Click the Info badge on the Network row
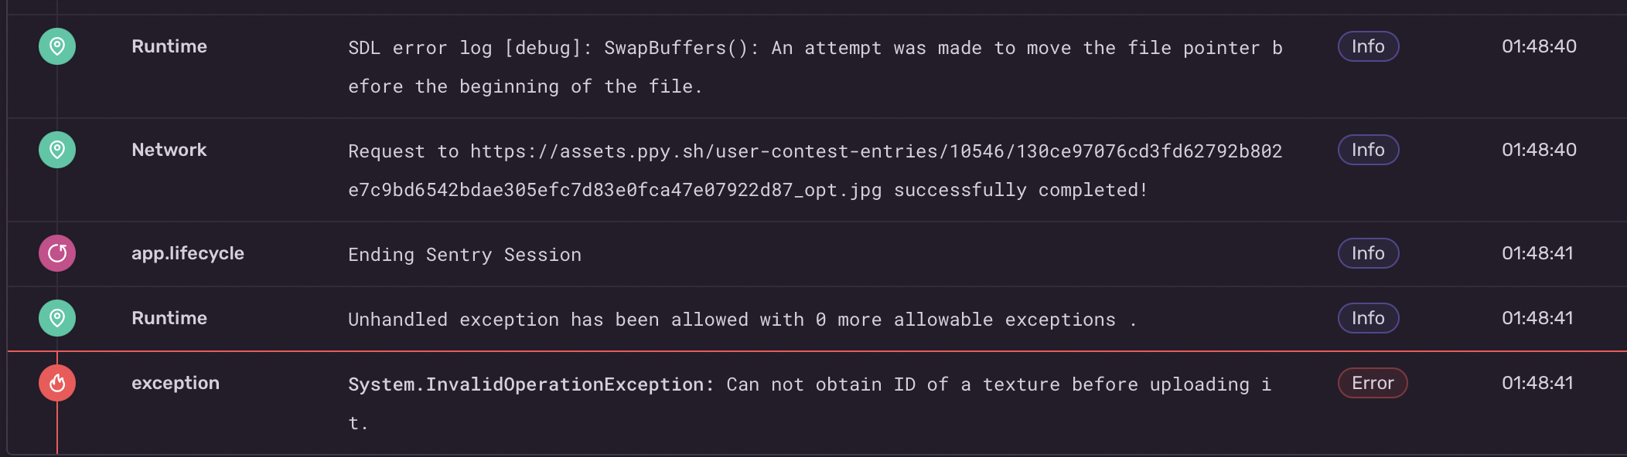The image size is (1627, 457). point(1367,150)
